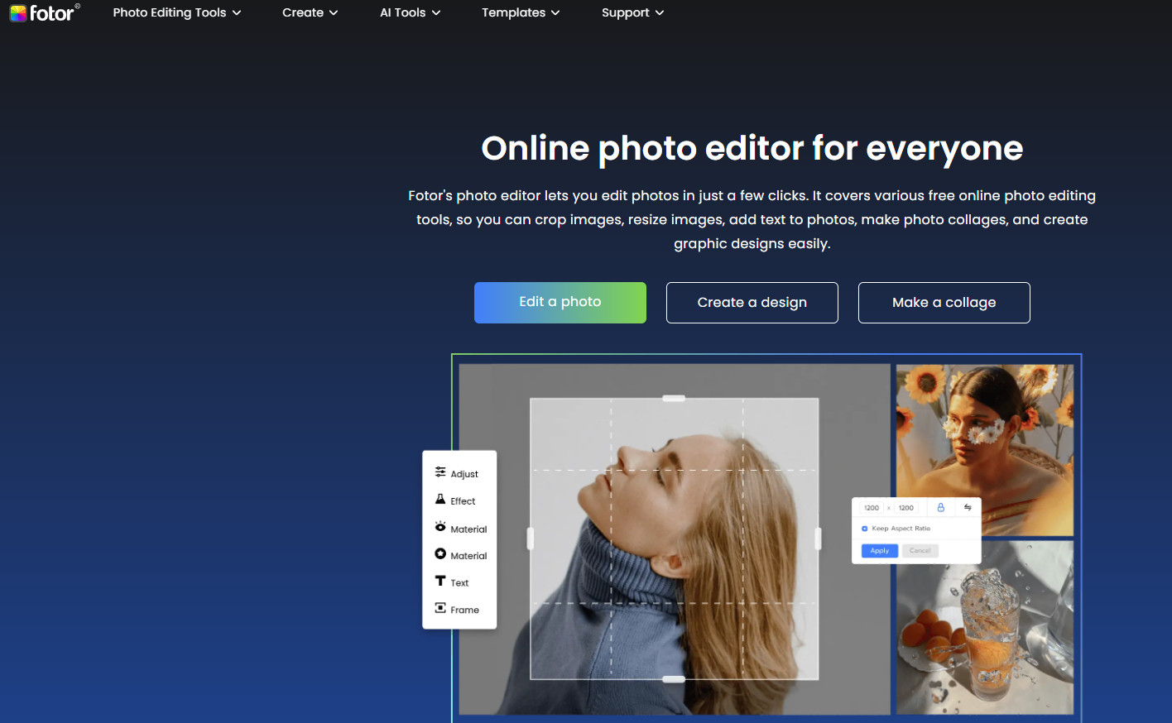
Task: Click the left crop handle
Action: click(x=531, y=539)
